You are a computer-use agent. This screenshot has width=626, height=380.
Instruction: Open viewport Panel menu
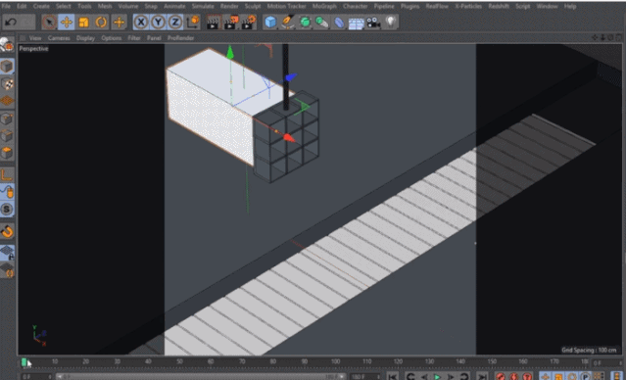[154, 38]
